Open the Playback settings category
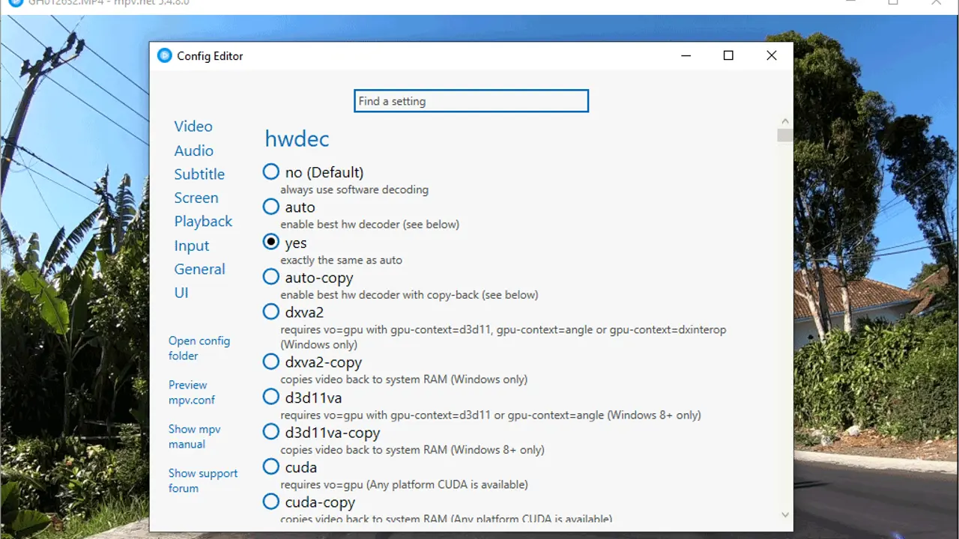This screenshot has width=959, height=539. tap(203, 222)
